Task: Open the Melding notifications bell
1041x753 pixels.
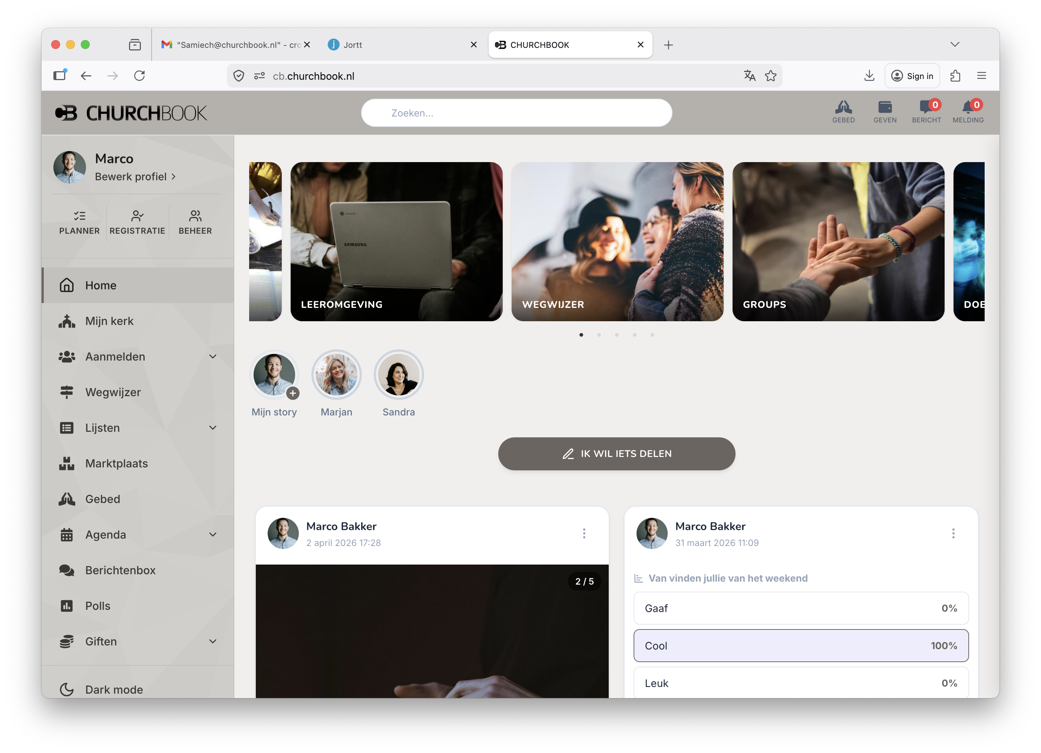Action: tap(968, 111)
